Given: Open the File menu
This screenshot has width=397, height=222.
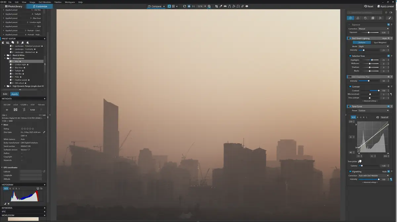Looking at the screenshot, I should pos(10,2).
